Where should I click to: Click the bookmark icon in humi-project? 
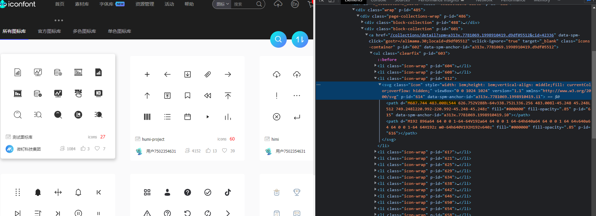(x=187, y=96)
